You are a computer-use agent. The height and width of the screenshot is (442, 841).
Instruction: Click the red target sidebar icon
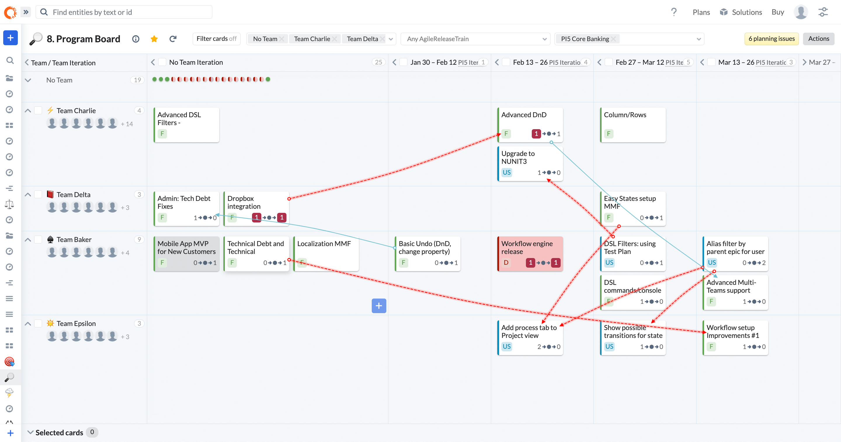click(9, 361)
